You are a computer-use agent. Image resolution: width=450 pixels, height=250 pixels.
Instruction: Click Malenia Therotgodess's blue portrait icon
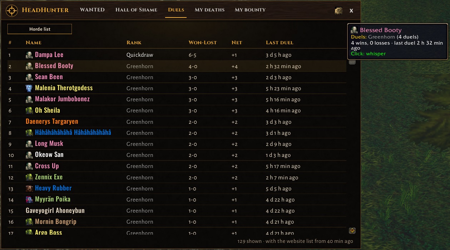click(x=29, y=88)
